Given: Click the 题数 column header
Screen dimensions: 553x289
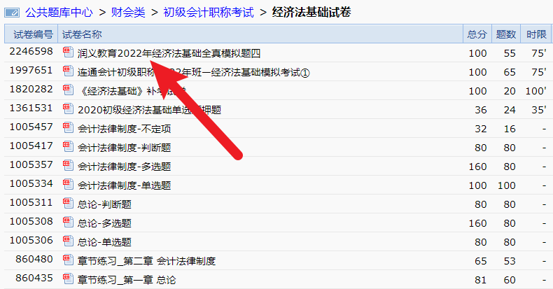Looking at the screenshot, I should (x=506, y=34).
